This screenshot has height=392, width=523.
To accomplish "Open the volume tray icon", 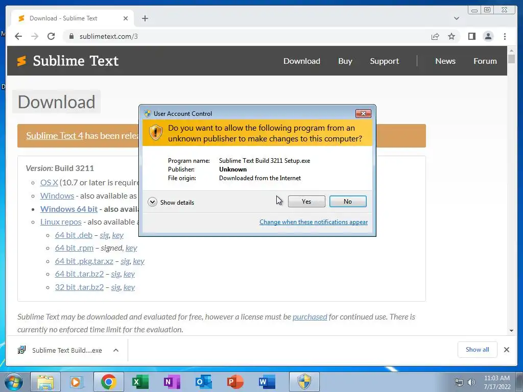I will [471, 382].
